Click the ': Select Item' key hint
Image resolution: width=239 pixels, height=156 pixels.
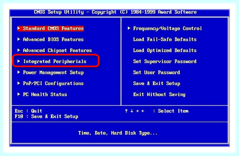click(x=171, y=111)
